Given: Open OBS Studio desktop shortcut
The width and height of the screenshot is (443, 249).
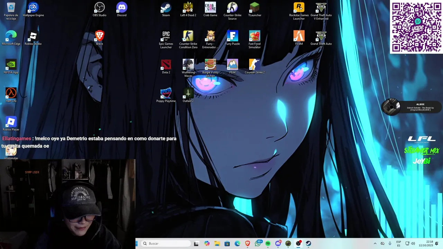Looking at the screenshot, I should 100,10.
